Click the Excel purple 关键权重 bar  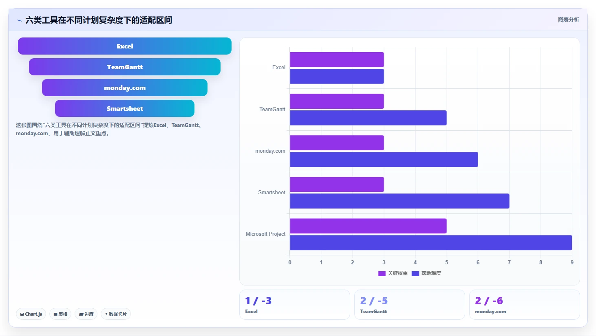point(337,59)
